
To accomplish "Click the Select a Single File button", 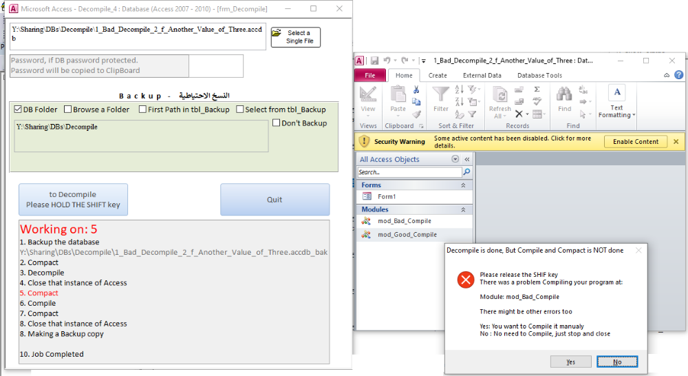I will 296,37.
